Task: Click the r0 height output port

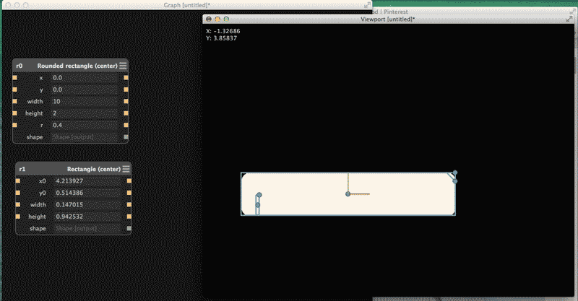Action: 126,113
